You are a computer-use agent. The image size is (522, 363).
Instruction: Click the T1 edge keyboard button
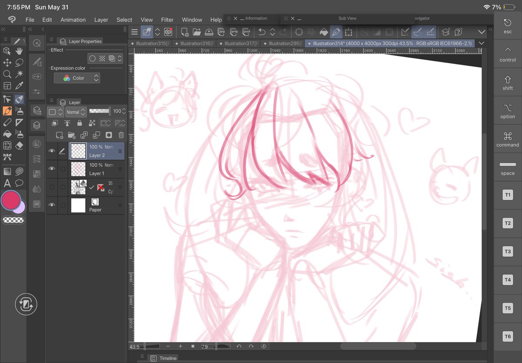point(508,195)
